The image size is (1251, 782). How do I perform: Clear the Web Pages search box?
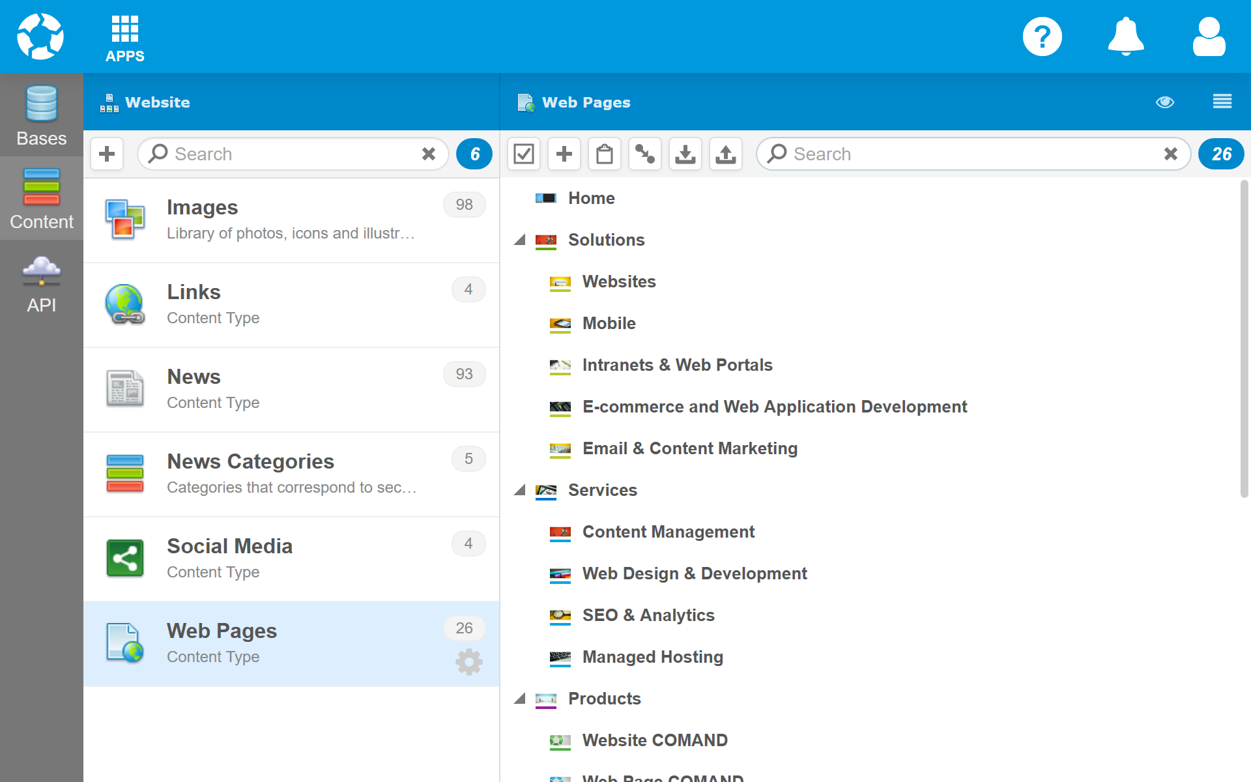(1171, 154)
